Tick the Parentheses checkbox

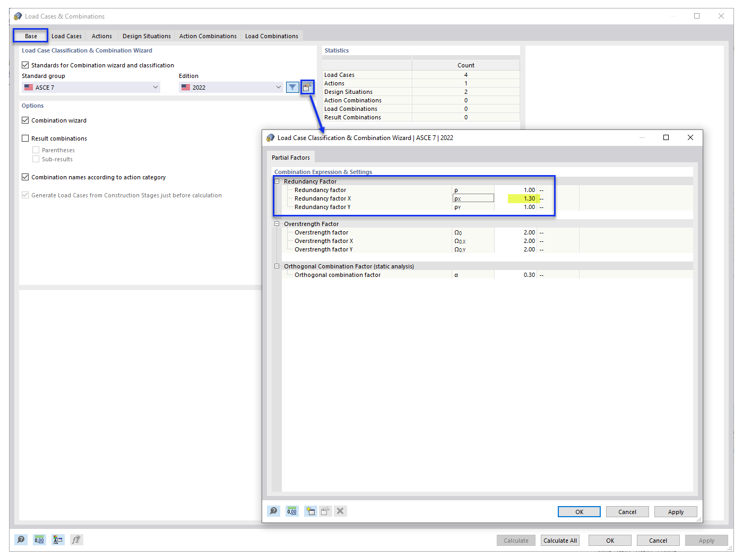coord(36,150)
